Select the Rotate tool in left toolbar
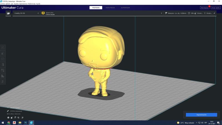222x125 pixels. 3,59
